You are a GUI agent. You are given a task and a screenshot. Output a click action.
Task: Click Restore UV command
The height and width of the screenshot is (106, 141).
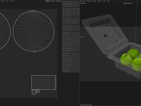(x=71, y=69)
